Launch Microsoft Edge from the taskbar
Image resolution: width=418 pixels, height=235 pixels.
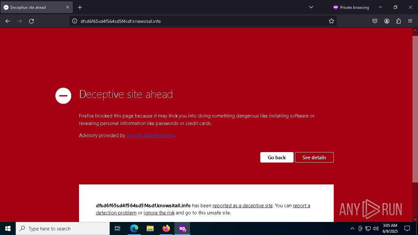[x=134, y=228]
